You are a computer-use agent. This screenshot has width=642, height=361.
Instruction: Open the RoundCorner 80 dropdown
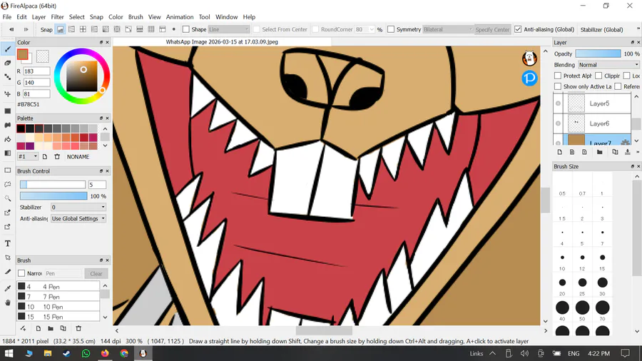tap(365, 29)
